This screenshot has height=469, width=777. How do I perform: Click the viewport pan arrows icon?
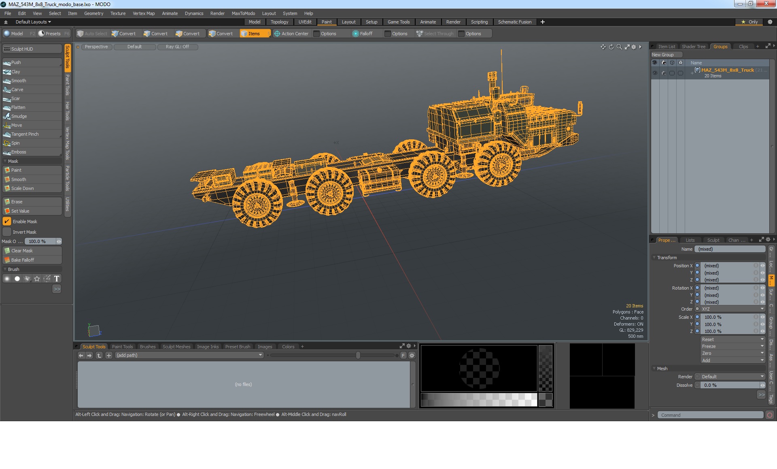pyautogui.click(x=603, y=47)
